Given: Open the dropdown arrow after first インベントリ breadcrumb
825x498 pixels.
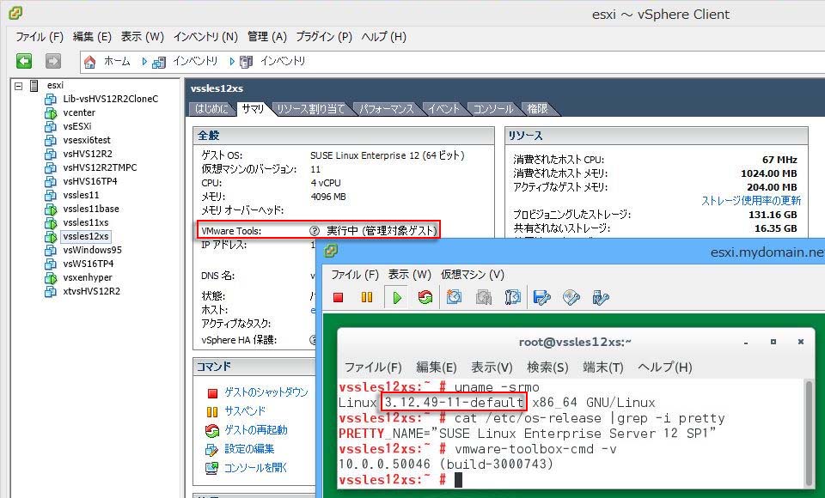Looking at the screenshot, I should click(231, 62).
